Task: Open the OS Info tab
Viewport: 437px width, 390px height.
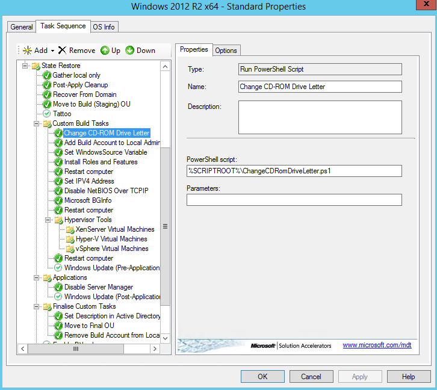Action: pos(104,27)
